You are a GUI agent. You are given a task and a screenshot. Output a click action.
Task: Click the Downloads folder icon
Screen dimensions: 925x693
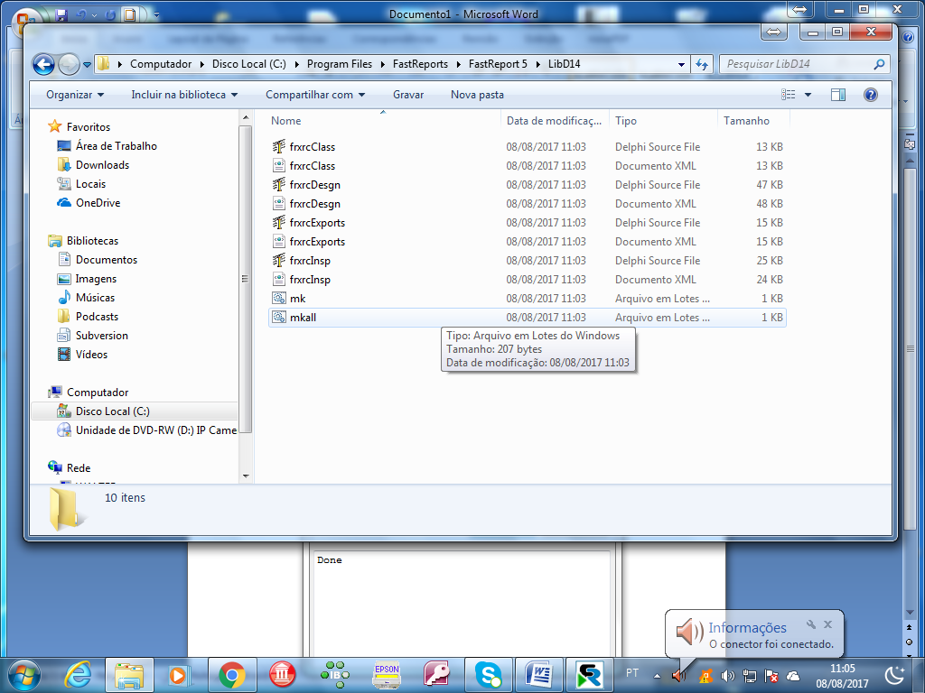point(64,164)
